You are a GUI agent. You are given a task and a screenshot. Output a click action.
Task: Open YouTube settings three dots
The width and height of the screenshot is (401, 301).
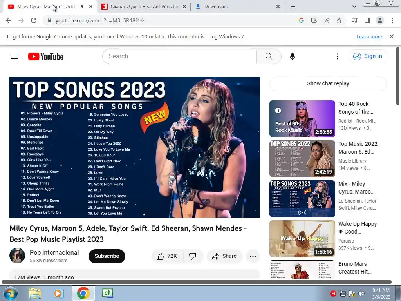coord(338,56)
